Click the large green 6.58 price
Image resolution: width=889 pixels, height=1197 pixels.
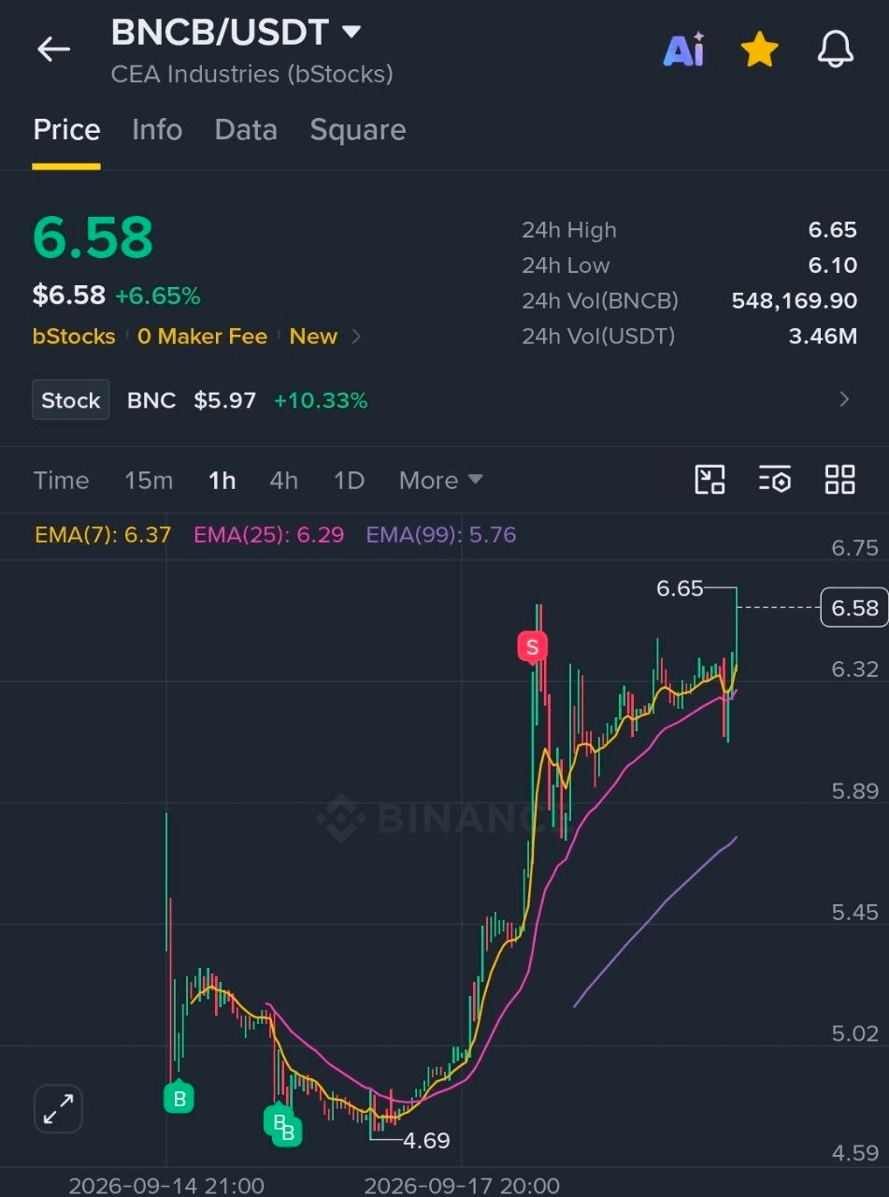click(93, 237)
